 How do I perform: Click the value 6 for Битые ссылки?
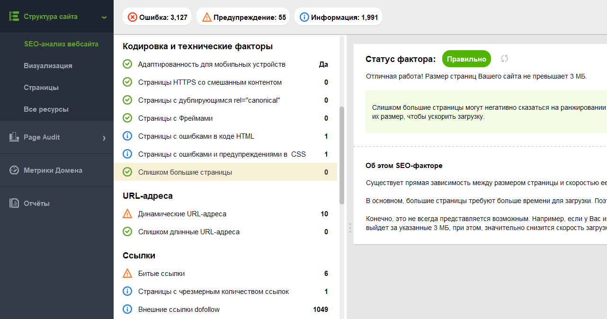(326, 274)
